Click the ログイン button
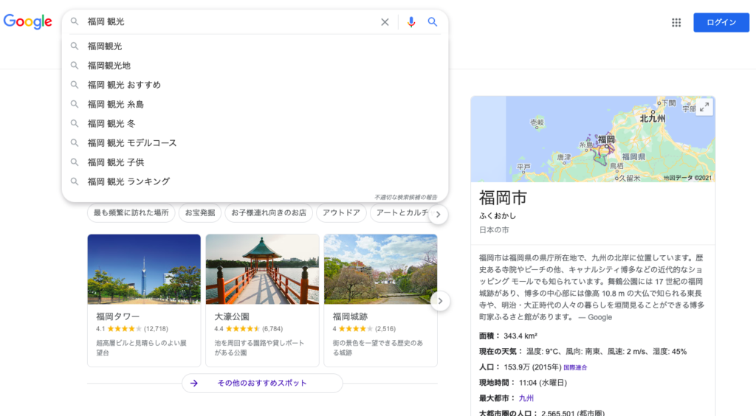Image resolution: width=756 pixels, height=416 pixels. pos(721,22)
